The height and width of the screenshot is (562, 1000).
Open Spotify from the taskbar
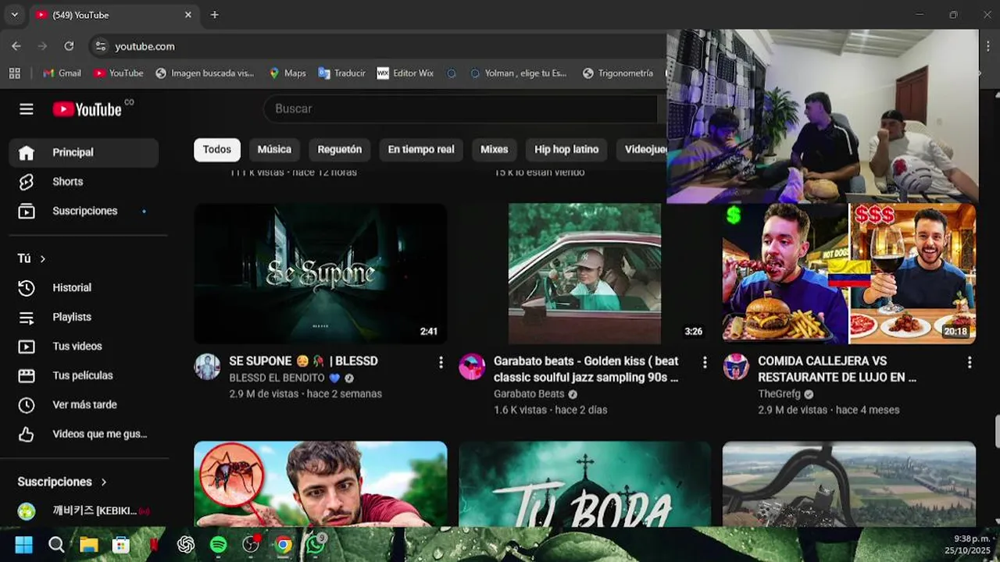(218, 545)
